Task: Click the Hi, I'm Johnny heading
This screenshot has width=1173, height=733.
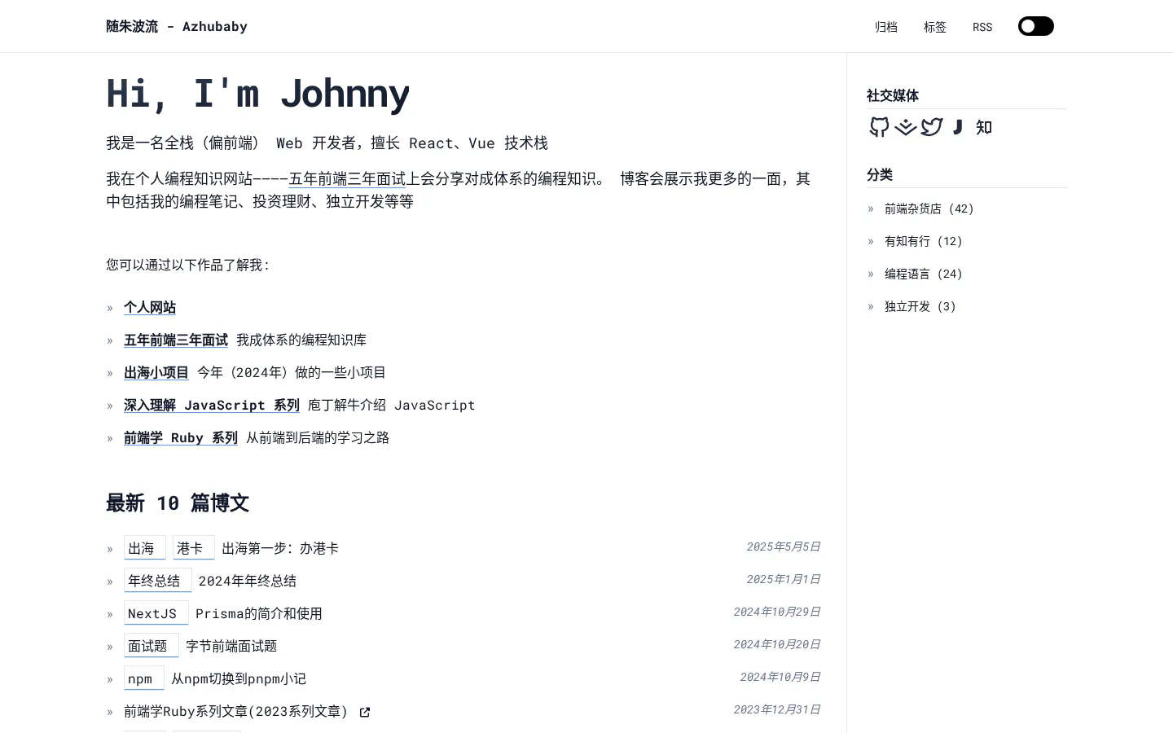Action: [x=258, y=93]
